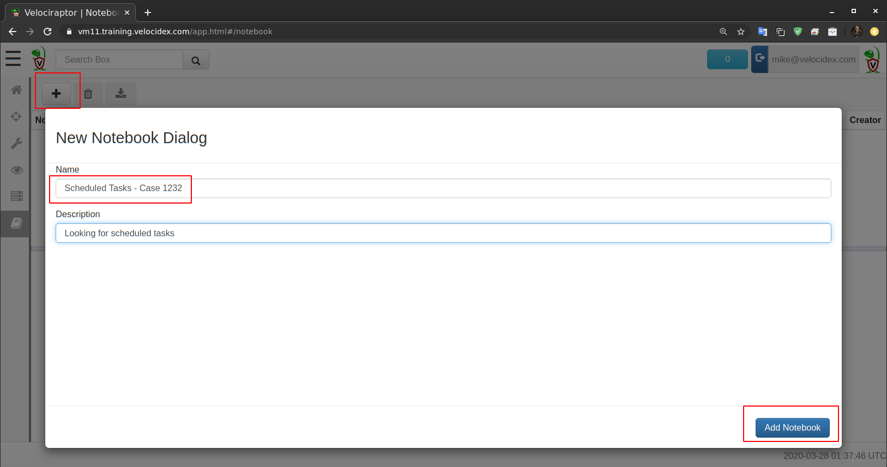887x467 pixels.
Task: Click the Add Notebook button
Action: [792, 428]
